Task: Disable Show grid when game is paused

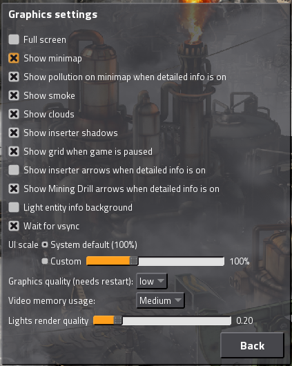Action: pyautogui.click(x=14, y=151)
